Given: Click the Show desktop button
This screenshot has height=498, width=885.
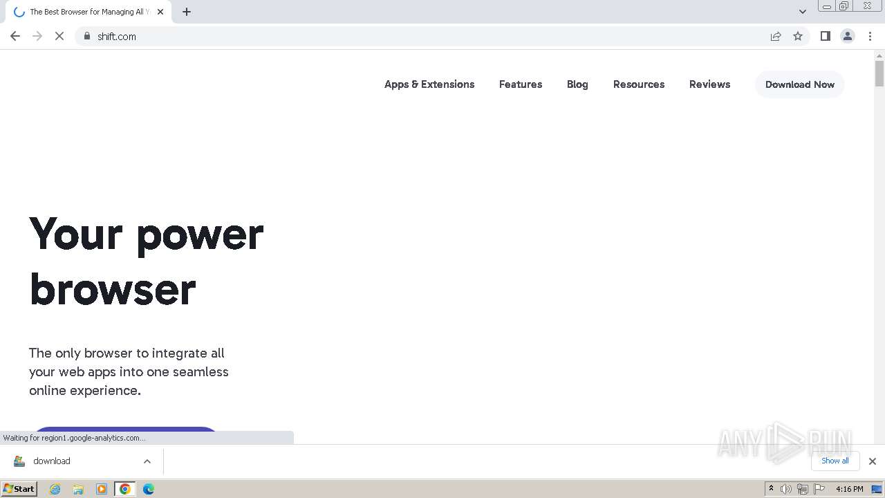Looking at the screenshot, I should 877,489.
